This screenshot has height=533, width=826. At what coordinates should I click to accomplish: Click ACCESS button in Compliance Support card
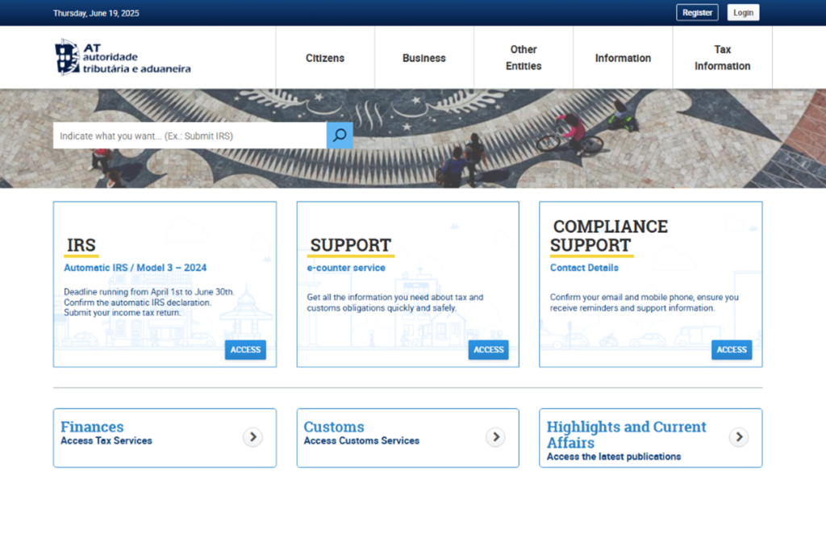pyautogui.click(x=731, y=350)
